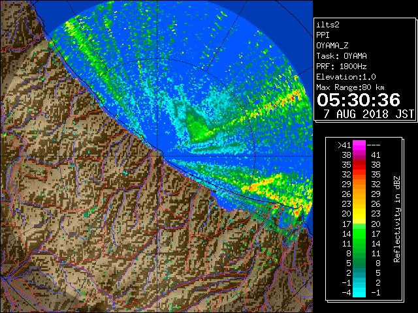The width and height of the screenshot is (418, 313).
Task: Pick the purple band for 38 to 41 dBZ
Action: click(359, 155)
